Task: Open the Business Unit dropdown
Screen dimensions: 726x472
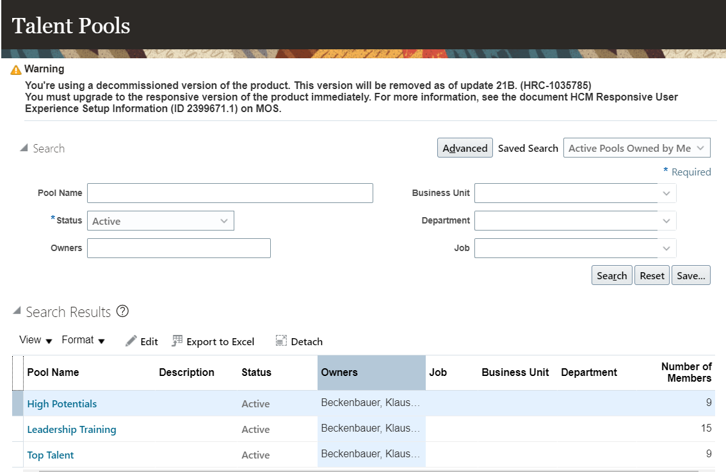Action: pyautogui.click(x=666, y=193)
